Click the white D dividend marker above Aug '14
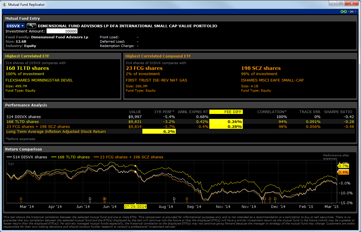Image resolution: width=361 pixels, height=232 pixels. click(174, 199)
